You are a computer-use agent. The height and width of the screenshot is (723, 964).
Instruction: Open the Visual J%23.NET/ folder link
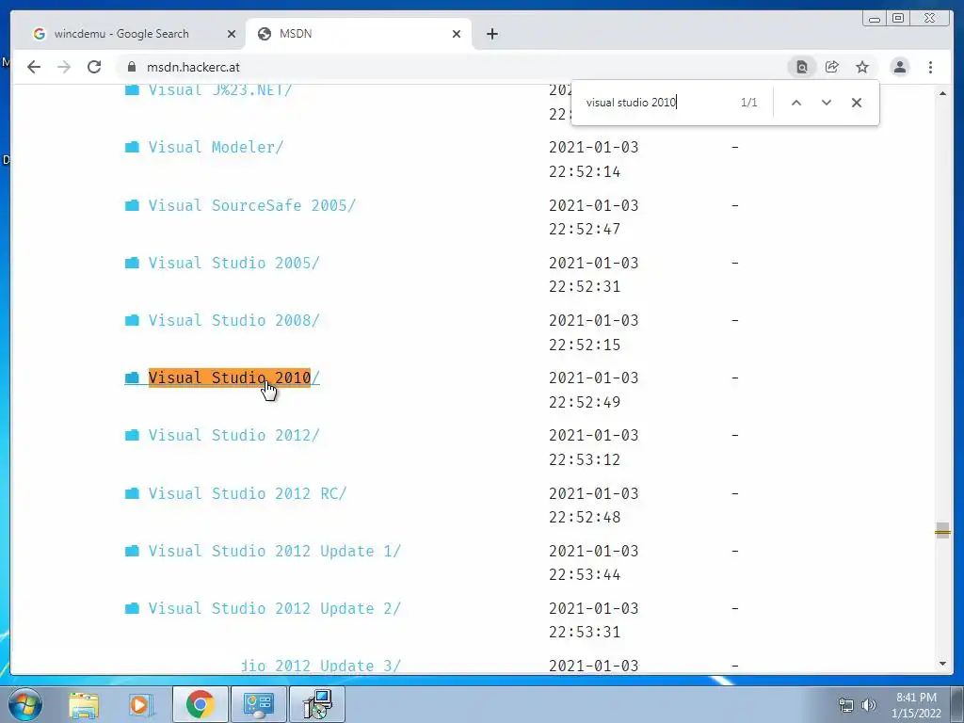[x=220, y=89]
